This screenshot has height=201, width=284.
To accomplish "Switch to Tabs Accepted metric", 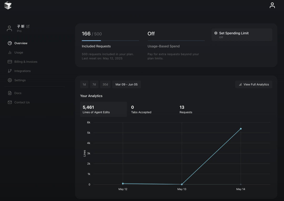I will coord(141,109).
